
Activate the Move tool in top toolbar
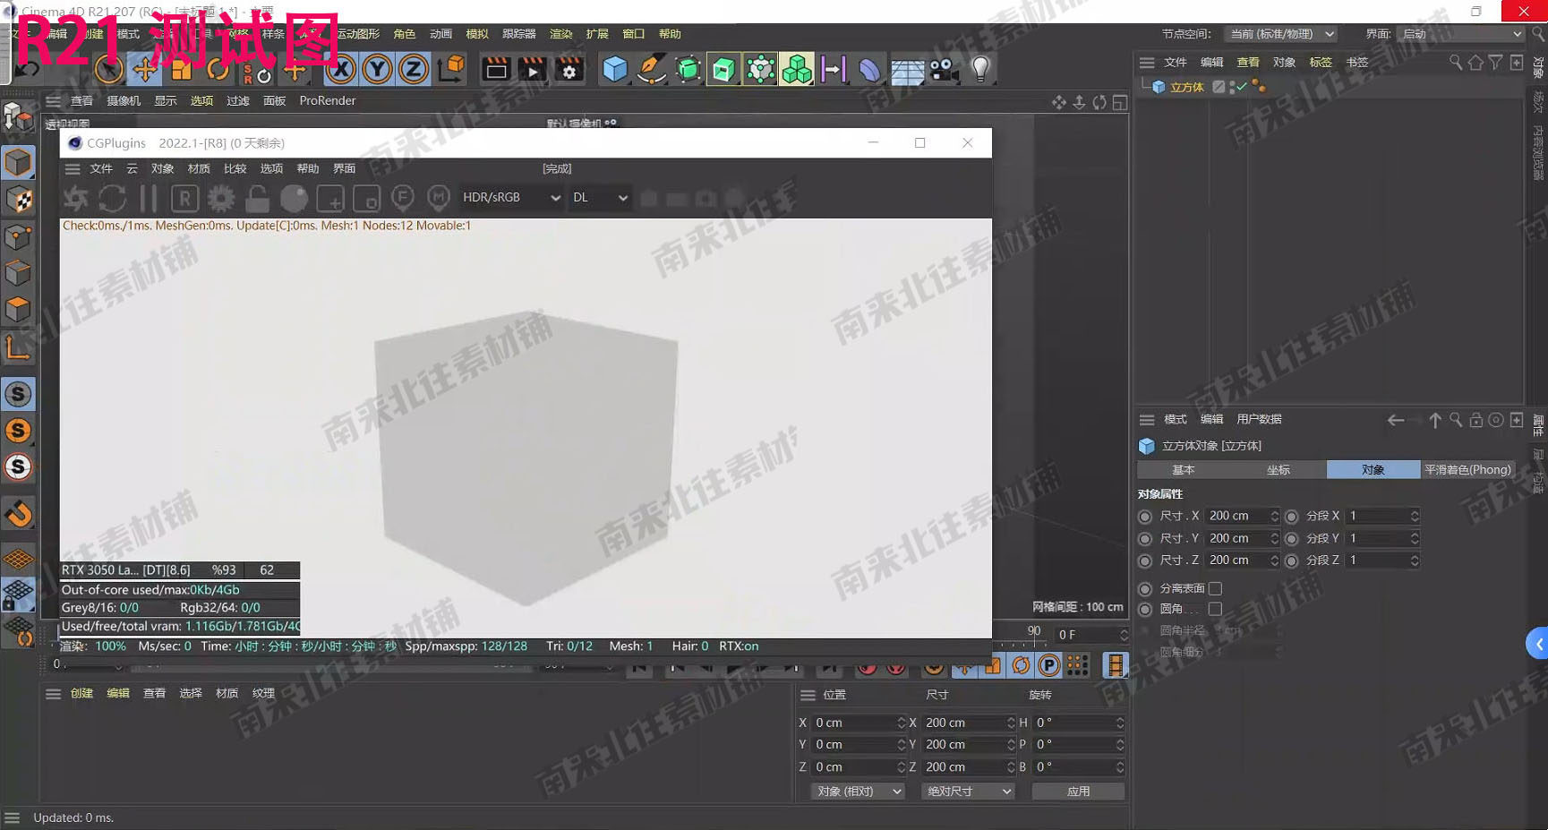point(144,69)
